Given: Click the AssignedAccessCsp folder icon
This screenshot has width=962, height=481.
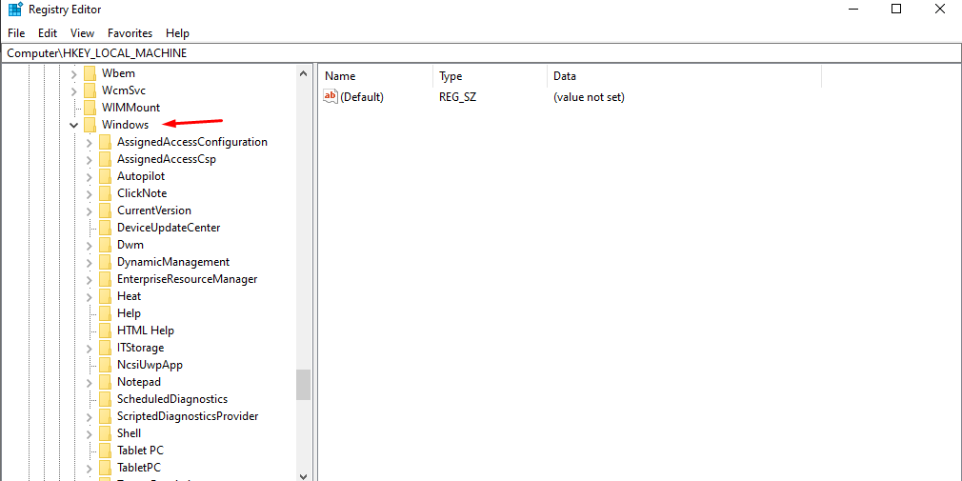Looking at the screenshot, I should click(106, 159).
